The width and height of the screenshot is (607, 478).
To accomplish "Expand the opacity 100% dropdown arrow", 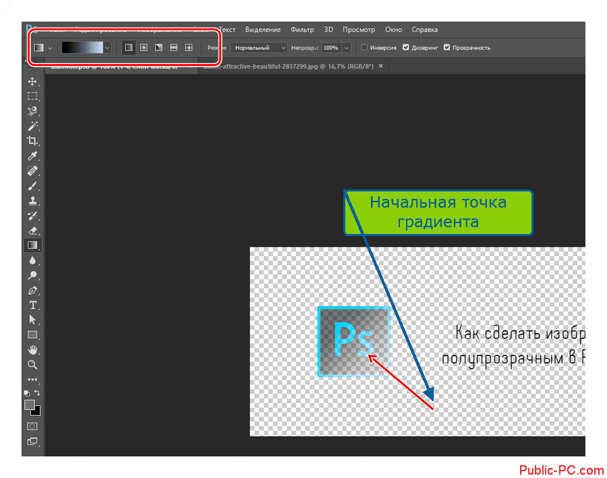I will click(347, 48).
